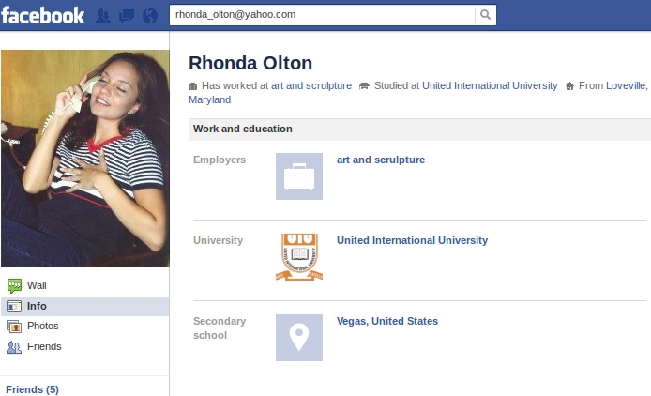
Task: Click the Rhonda Olton name heading
Action: click(x=250, y=63)
